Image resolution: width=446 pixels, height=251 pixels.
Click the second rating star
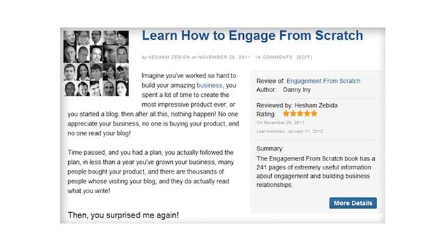click(x=293, y=114)
